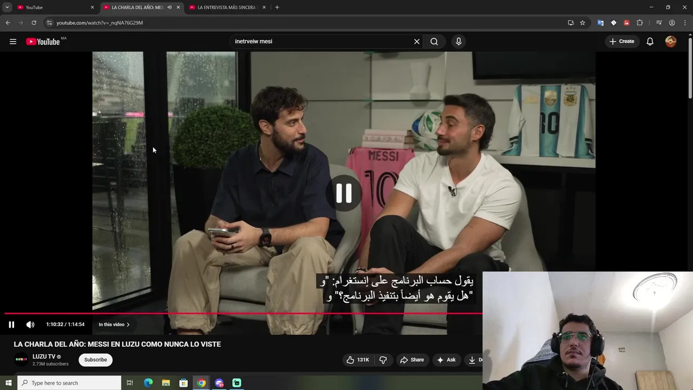This screenshot has height=390, width=693.
Task: View site information icon in address bar
Action: (49, 23)
